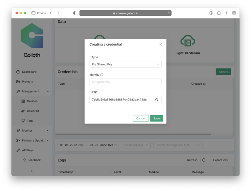
Task: Click the Feedback lightbulb icon
Action: coord(24,160)
